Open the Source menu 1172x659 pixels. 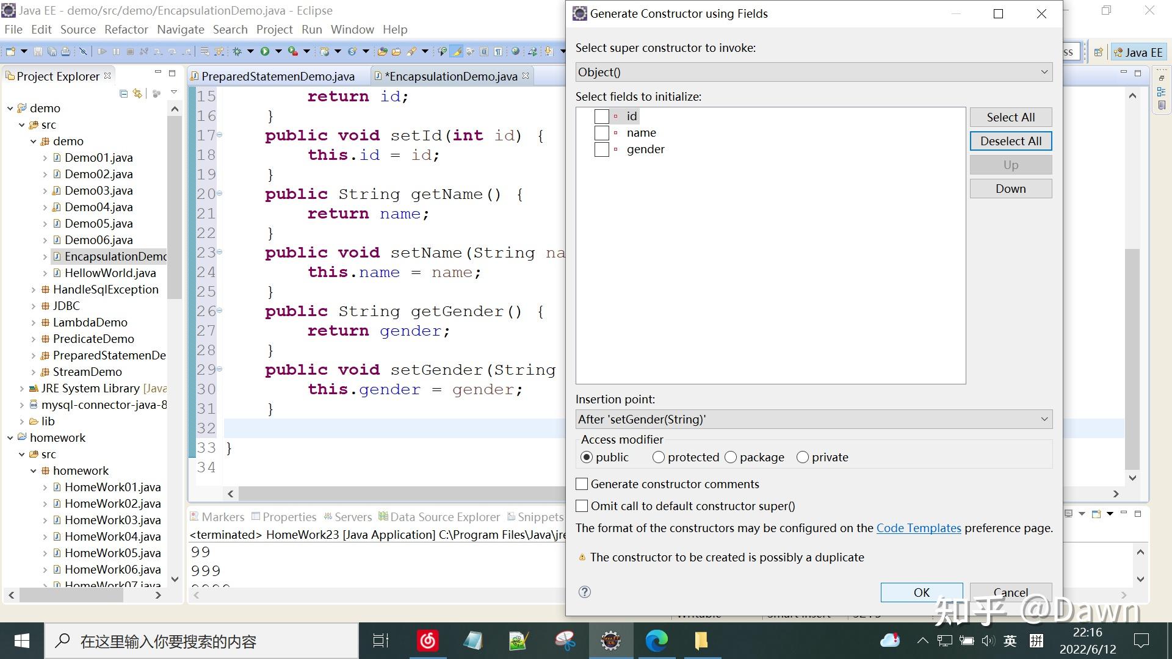click(78, 29)
